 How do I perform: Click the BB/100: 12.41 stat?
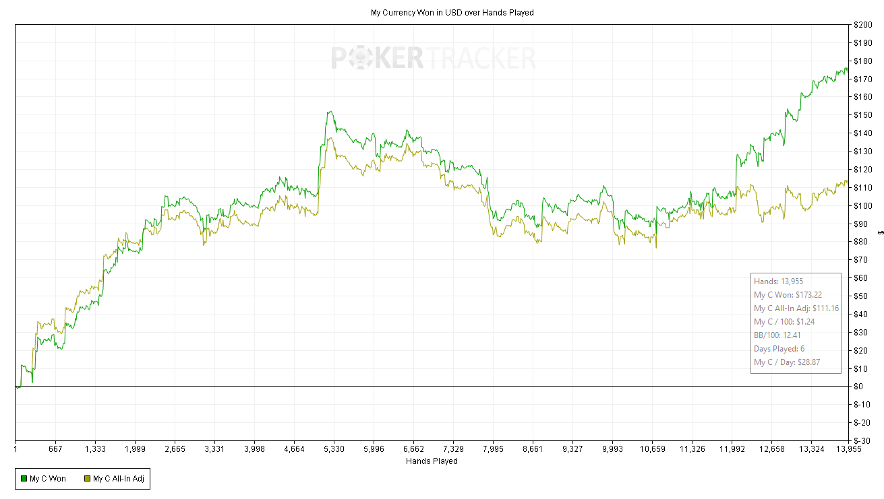(x=777, y=335)
